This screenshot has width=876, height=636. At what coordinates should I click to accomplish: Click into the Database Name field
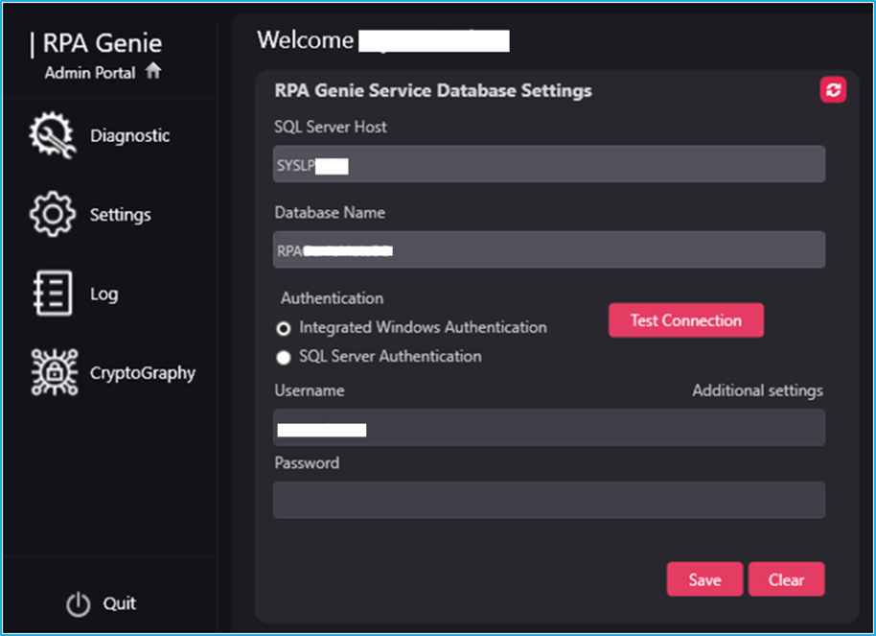pos(548,249)
